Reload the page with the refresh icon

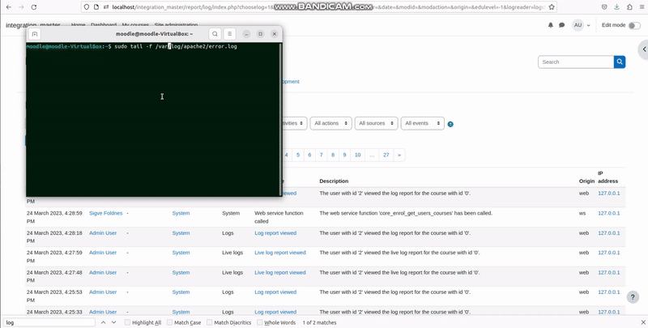tap(34, 7)
